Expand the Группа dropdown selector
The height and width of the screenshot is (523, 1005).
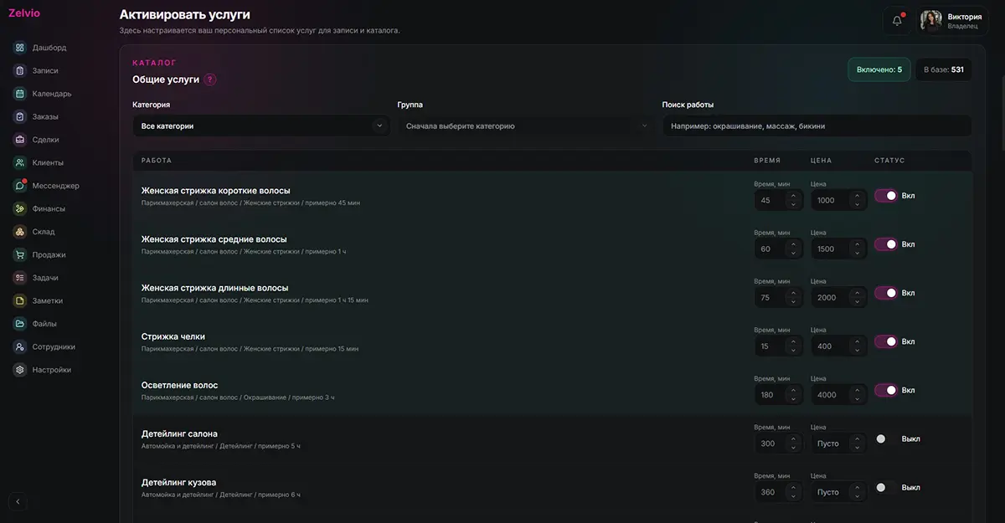click(x=526, y=126)
